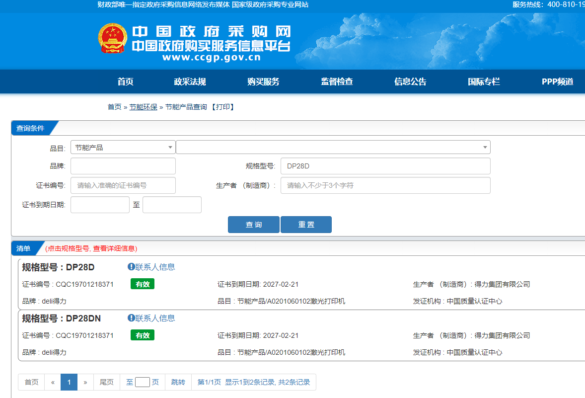Image resolution: width=585 pixels, height=398 pixels.
Task: Go to 首页 in navigation bar
Action: pyautogui.click(x=125, y=82)
